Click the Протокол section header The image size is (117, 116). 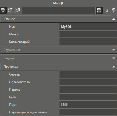click(58, 67)
